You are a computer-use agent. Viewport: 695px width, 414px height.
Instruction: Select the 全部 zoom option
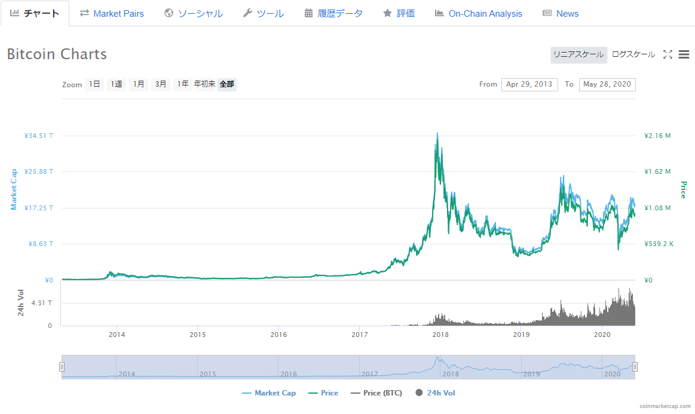tap(227, 84)
